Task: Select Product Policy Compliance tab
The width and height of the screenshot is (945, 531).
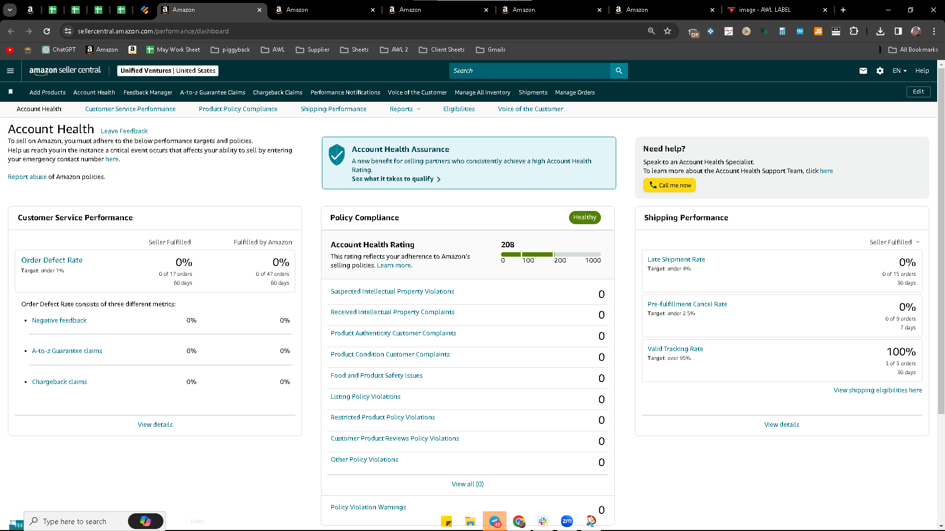Action: [x=238, y=109]
